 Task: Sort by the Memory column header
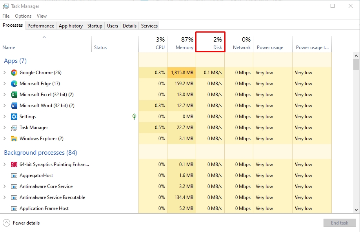182,44
